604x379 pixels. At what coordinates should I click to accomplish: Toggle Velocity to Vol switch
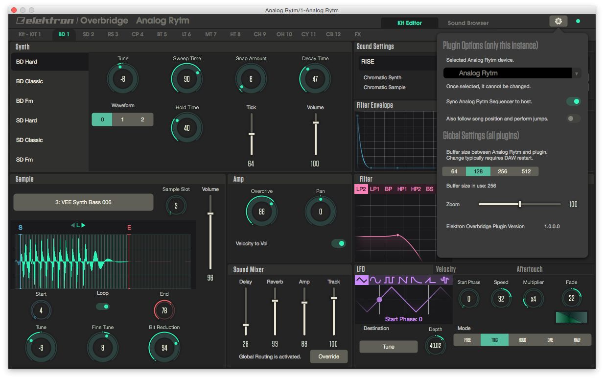tap(338, 243)
